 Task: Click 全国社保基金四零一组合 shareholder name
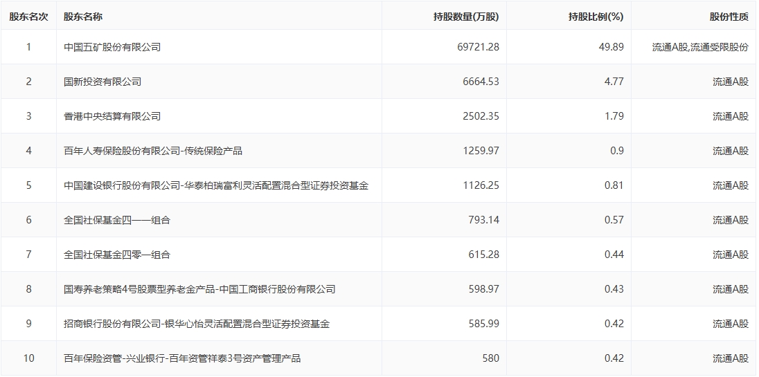pyautogui.click(x=117, y=255)
